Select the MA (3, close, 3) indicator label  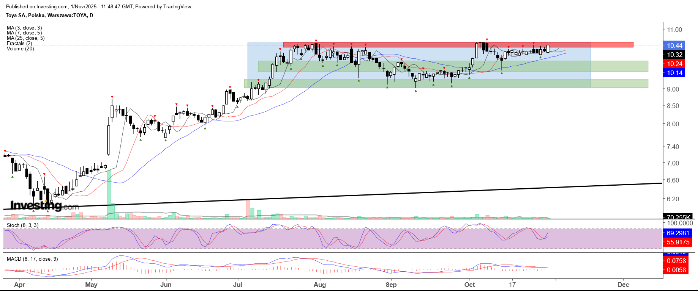click(24, 28)
